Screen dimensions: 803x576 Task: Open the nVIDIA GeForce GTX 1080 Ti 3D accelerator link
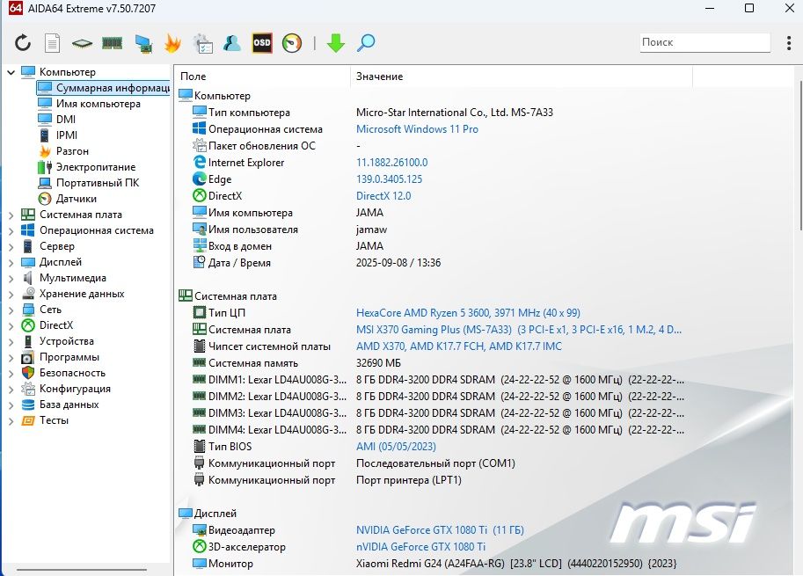click(x=420, y=547)
